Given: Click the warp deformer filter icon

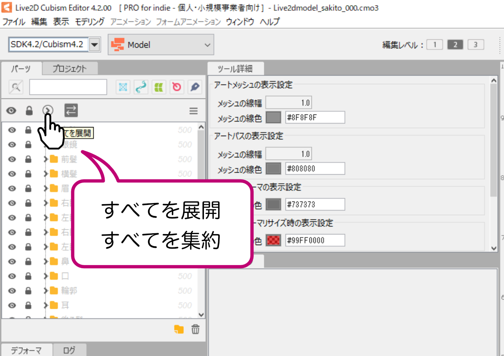Looking at the screenshot, I should (159, 87).
